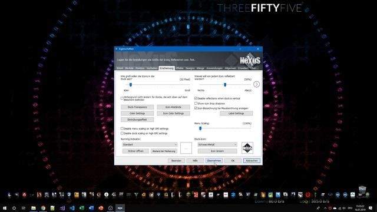The height and width of the screenshot is (212, 377).
Task: Open the Windows Start menu
Action: click(x=4, y=208)
